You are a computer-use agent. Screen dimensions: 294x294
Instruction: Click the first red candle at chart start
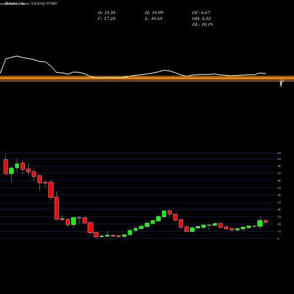pos(6,166)
